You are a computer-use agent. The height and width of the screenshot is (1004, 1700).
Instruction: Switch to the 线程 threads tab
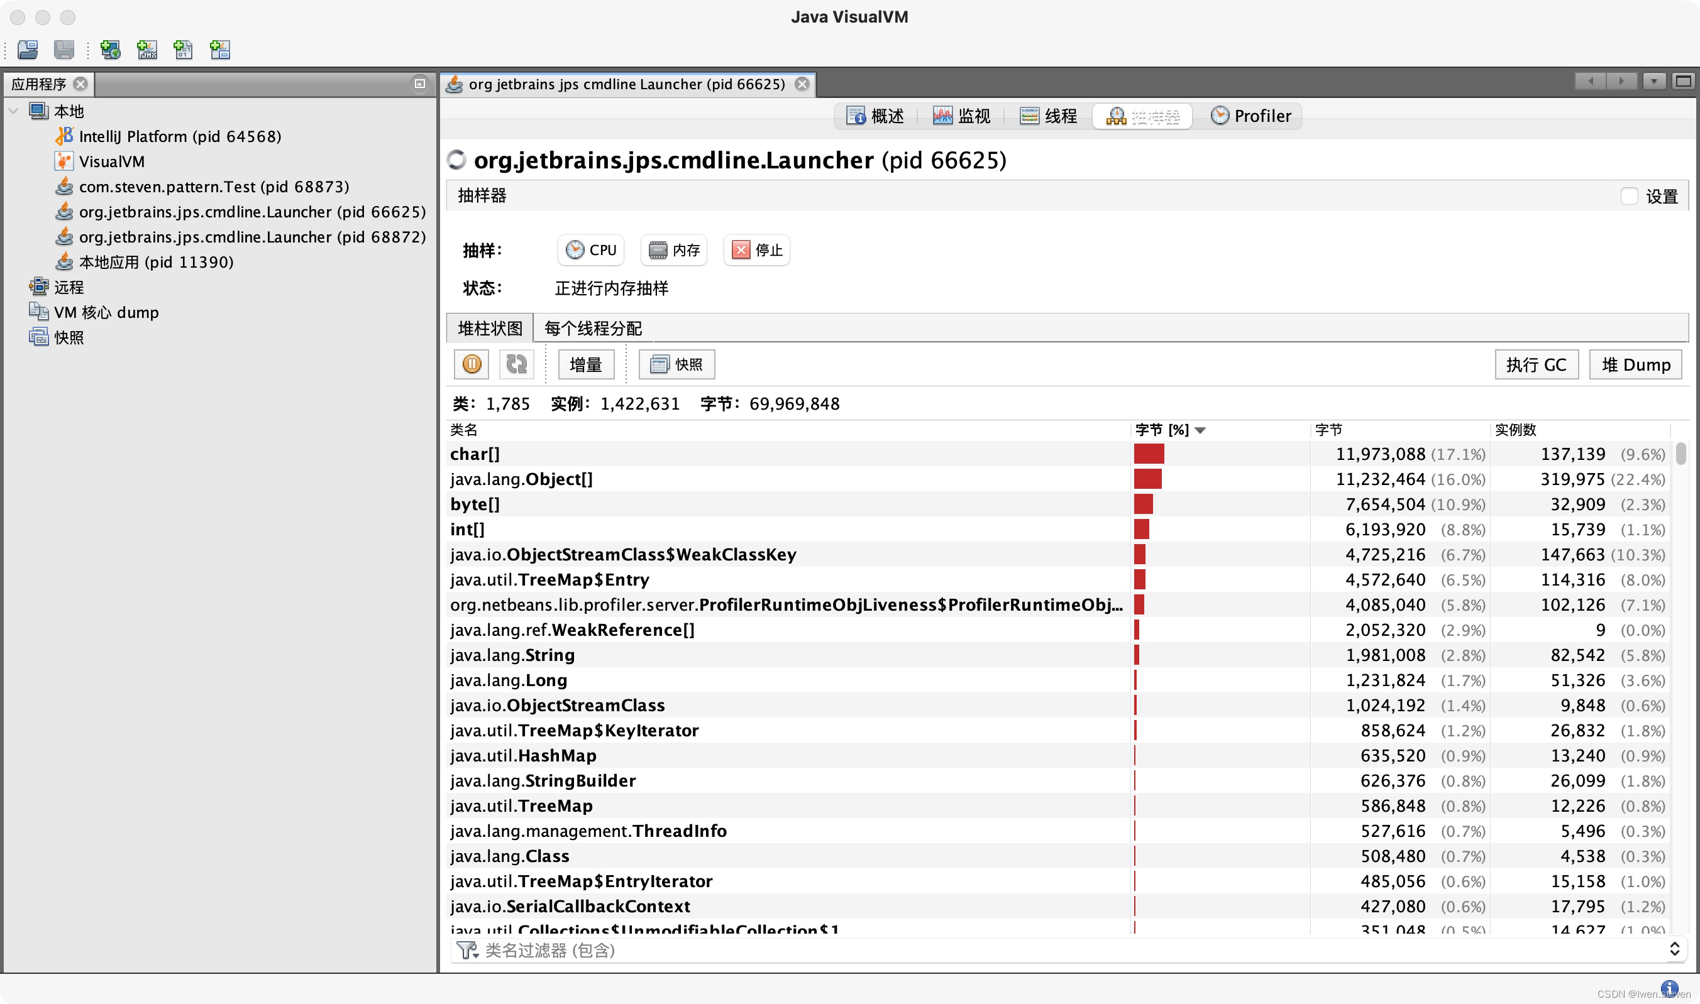[x=1048, y=116]
